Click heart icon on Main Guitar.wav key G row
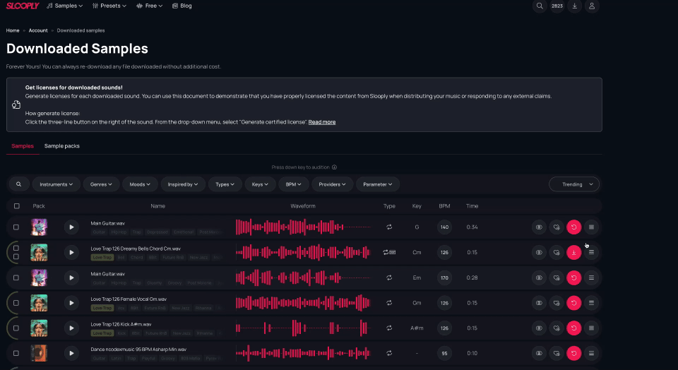 pyautogui.click(x=557, y=227)
